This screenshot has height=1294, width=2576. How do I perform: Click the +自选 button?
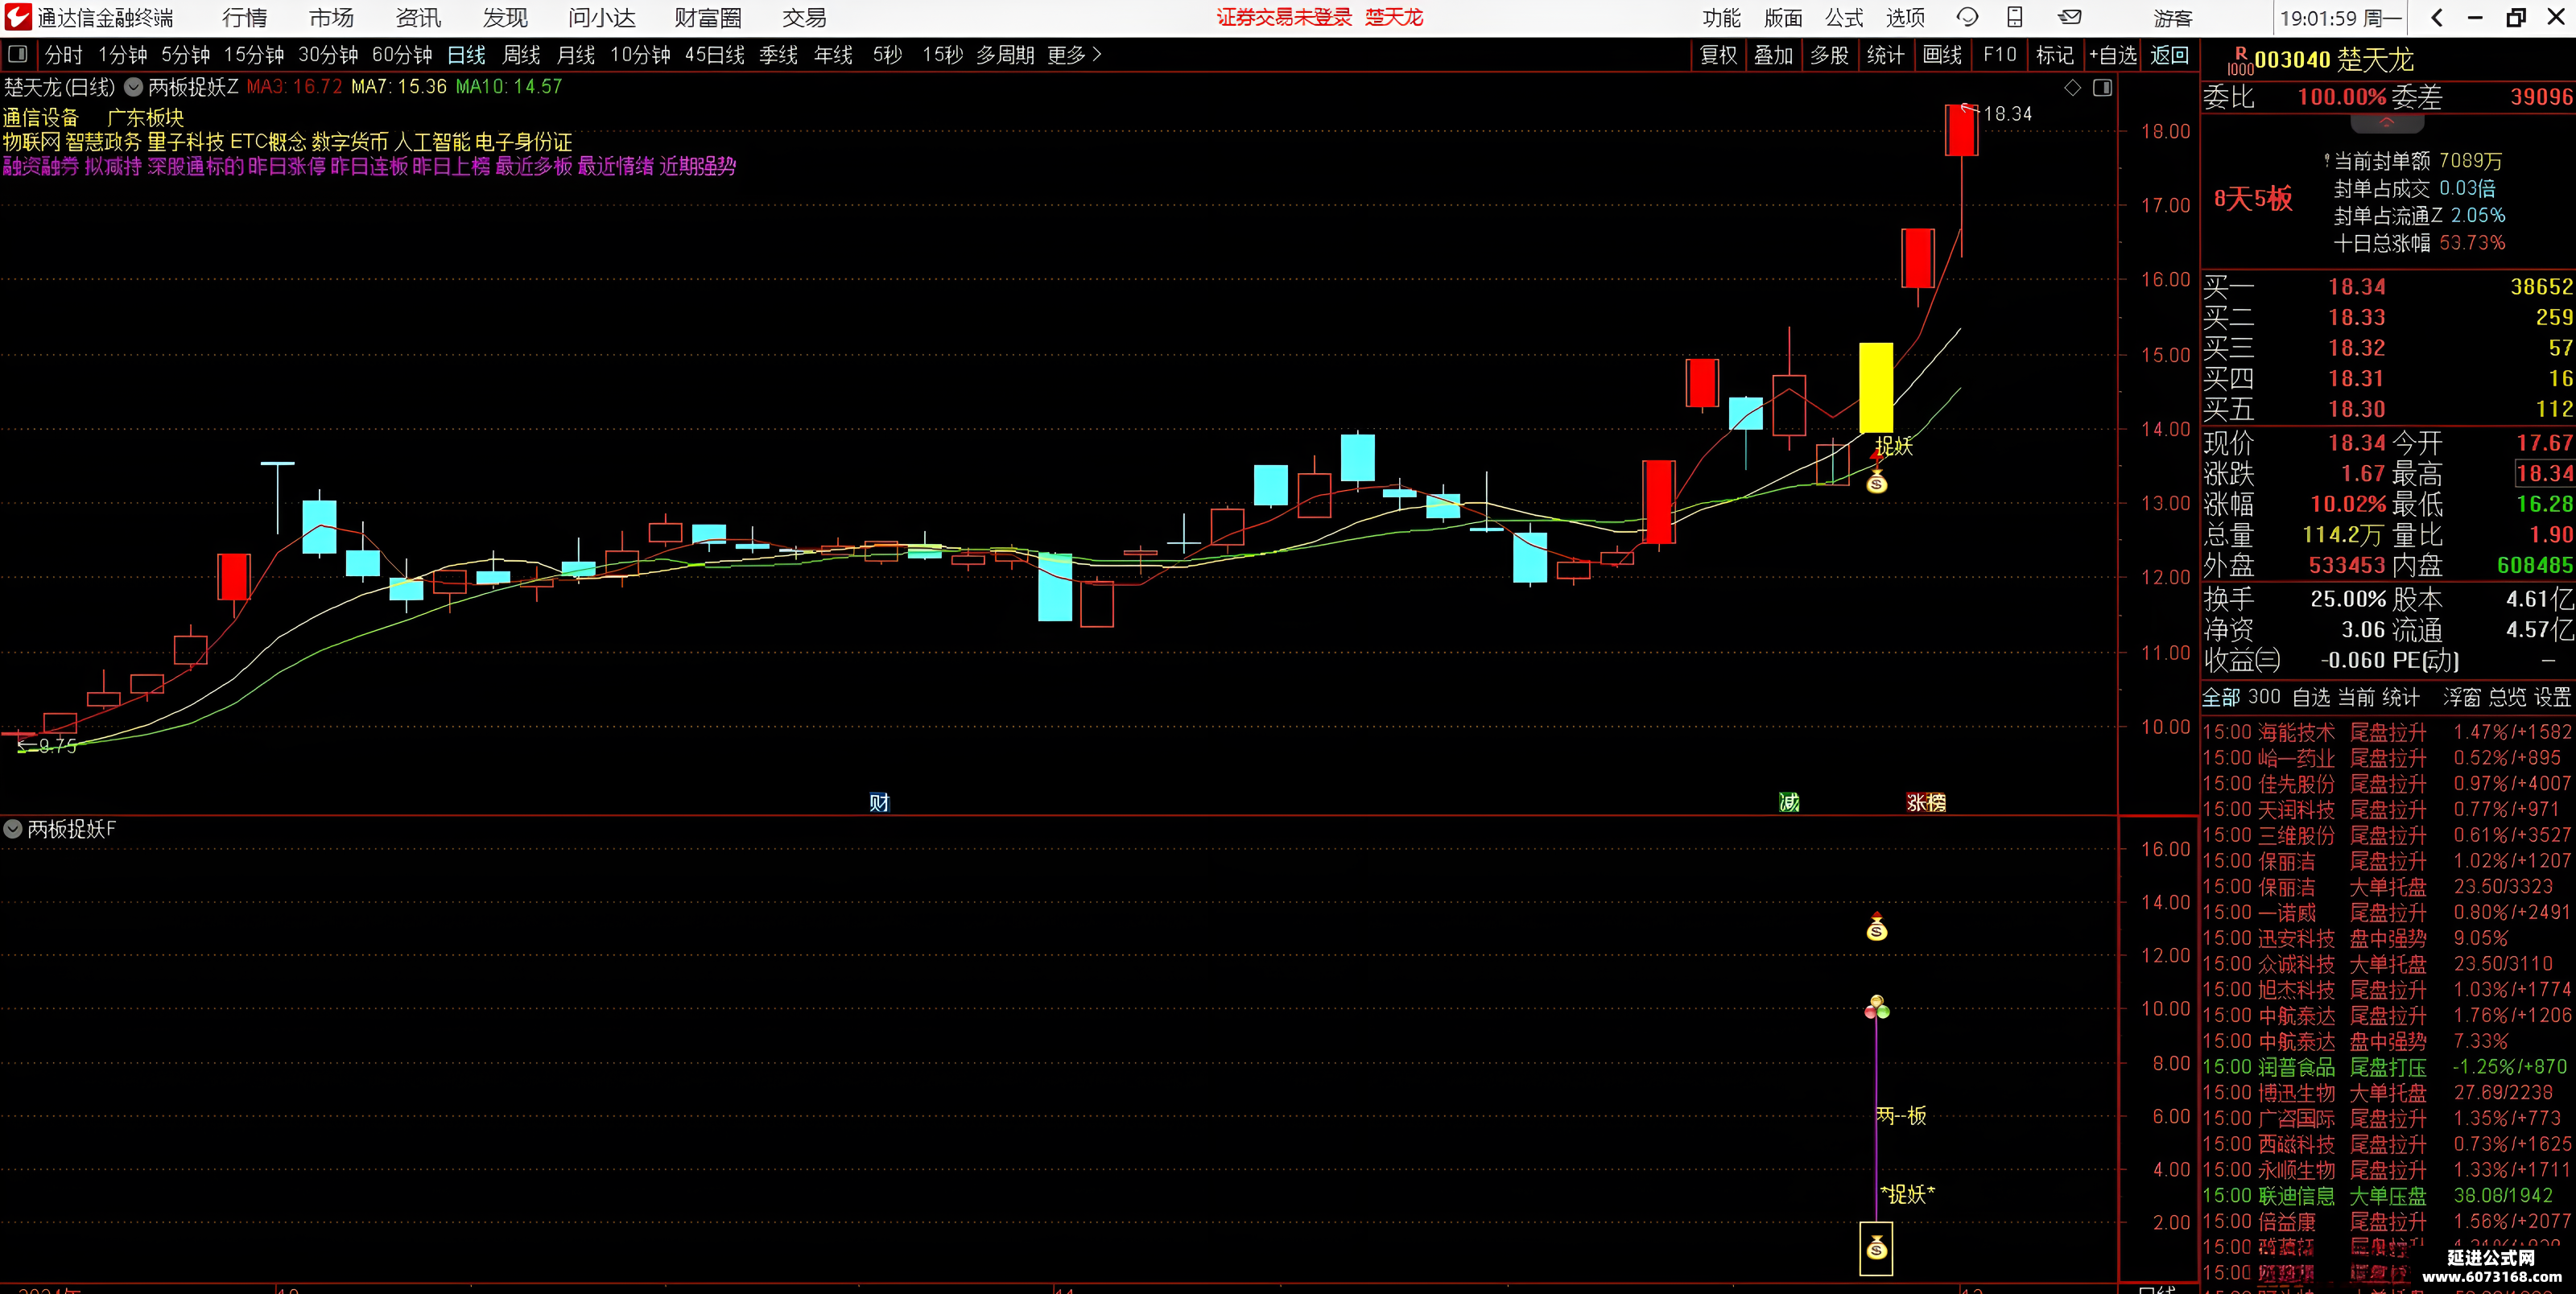click(2112, 55)
